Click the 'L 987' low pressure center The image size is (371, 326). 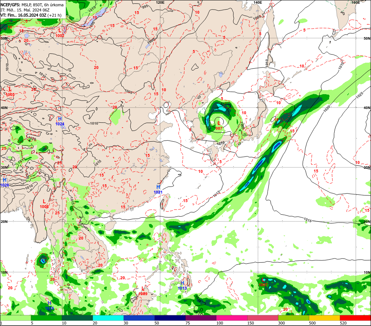tap(219, 126)
